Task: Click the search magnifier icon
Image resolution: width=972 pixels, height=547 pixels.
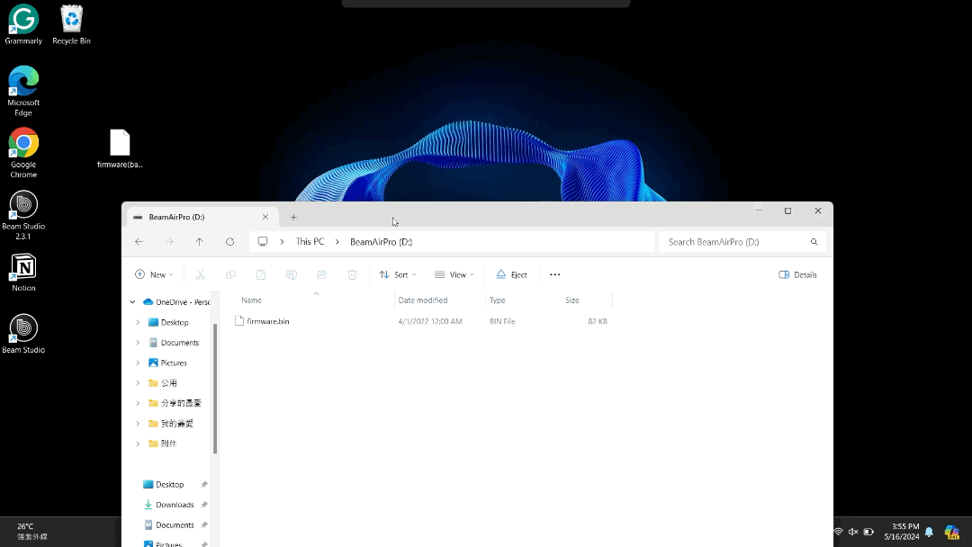Action: [814, 242]
